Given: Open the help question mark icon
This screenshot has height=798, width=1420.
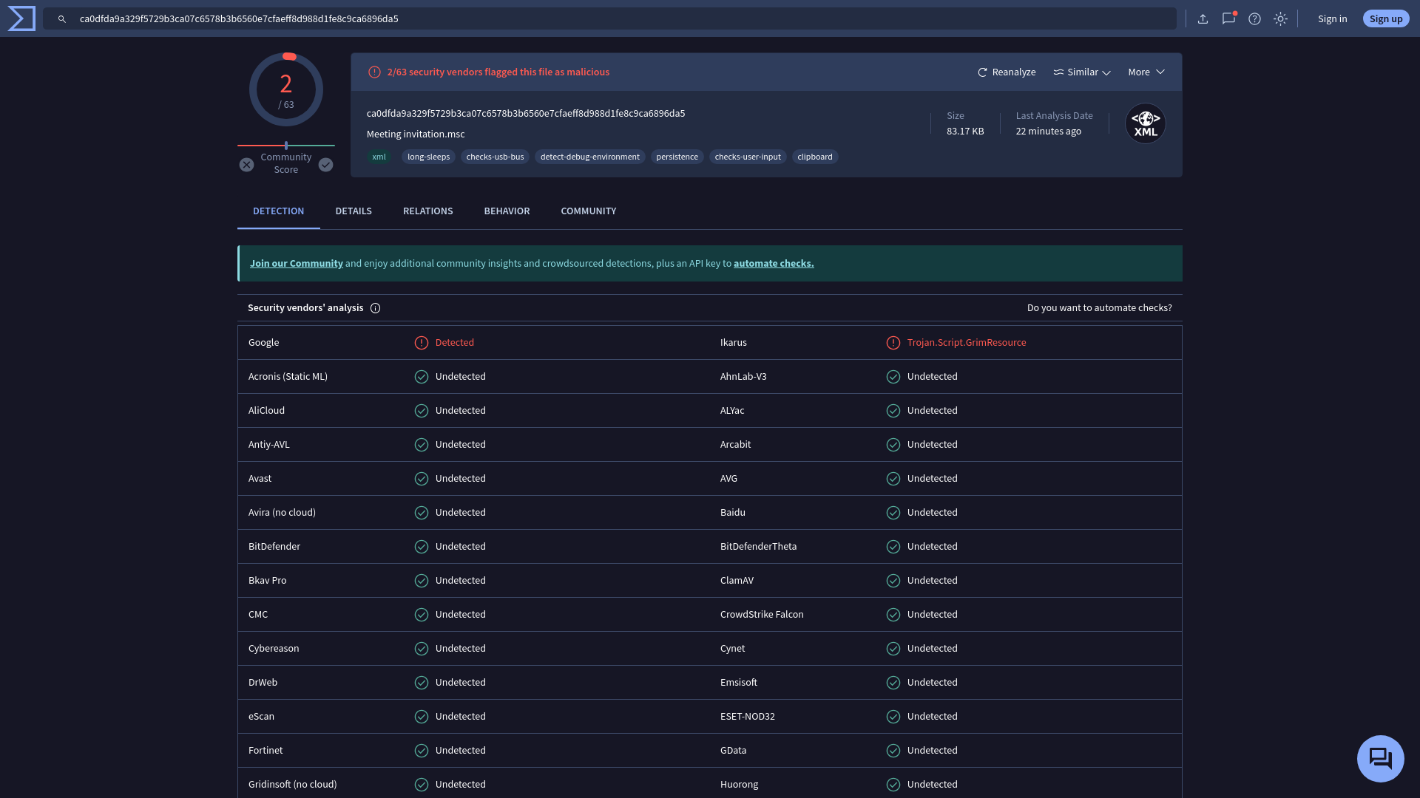Looking at the screenshot, I should tap(1255, 19).
